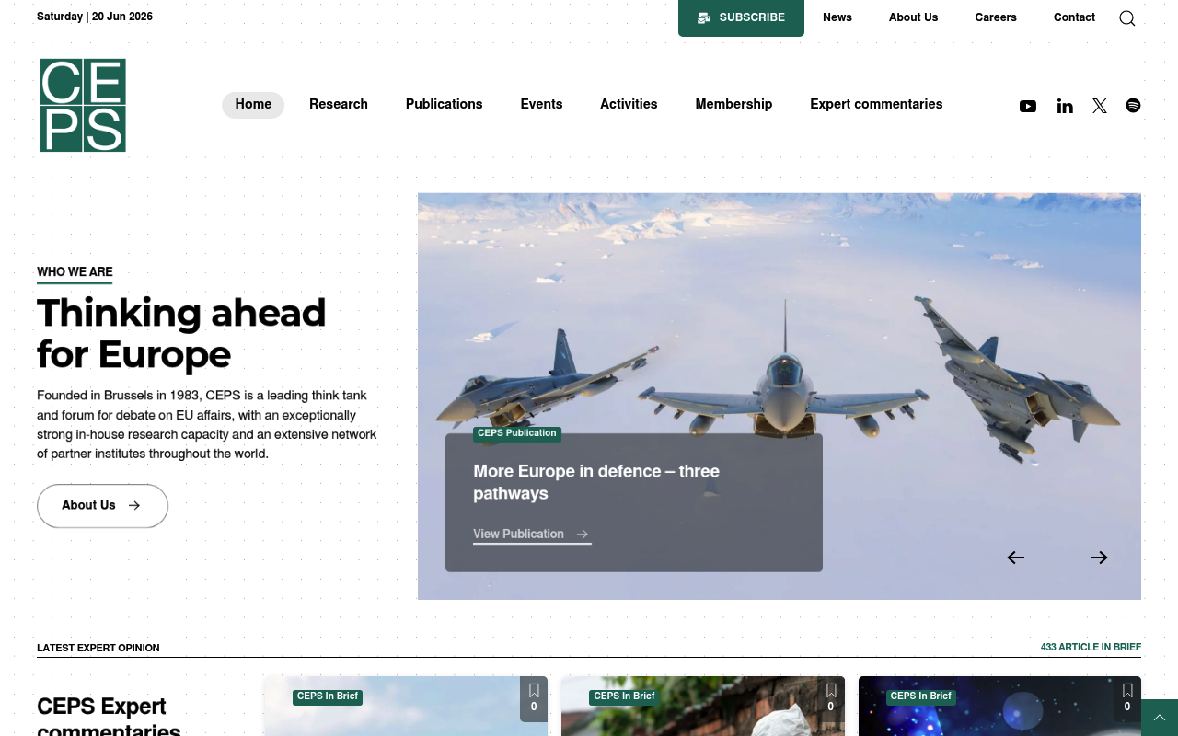Open the Contact link
Screen dimensions: 1178x736
click(x=1074, y=17)
